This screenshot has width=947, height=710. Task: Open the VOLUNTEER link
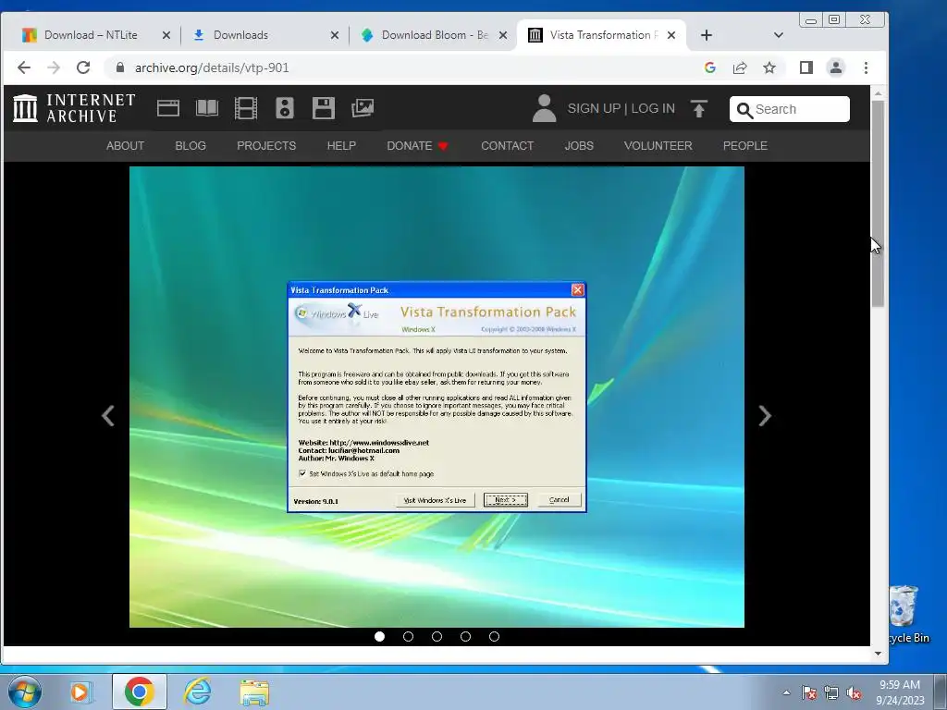coord(658,145)
